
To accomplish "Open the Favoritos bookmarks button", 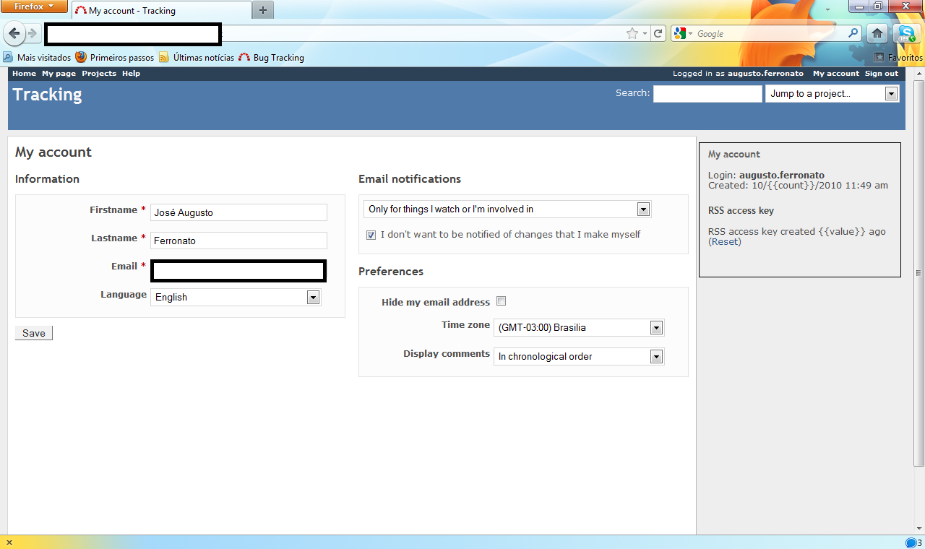I will tap(898, 58).
